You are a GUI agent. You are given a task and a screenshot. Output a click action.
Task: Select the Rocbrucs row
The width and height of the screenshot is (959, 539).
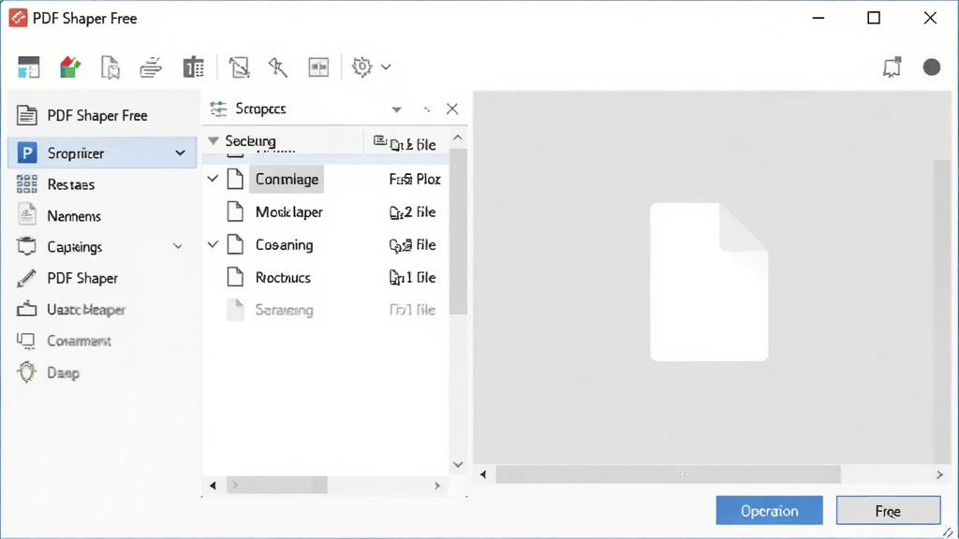326,277
